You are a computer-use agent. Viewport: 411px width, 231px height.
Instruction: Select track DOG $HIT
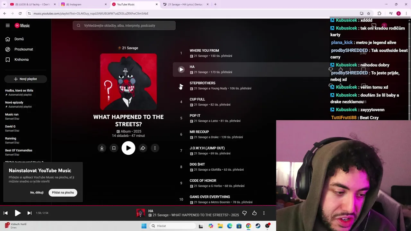pyautogui.click(x=197, y=165)
